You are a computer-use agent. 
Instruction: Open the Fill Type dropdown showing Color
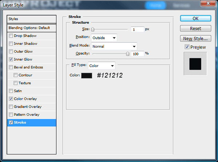click(102, 66)
